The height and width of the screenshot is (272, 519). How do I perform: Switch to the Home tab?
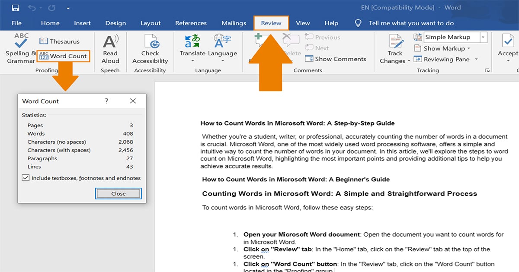(50, 23)
